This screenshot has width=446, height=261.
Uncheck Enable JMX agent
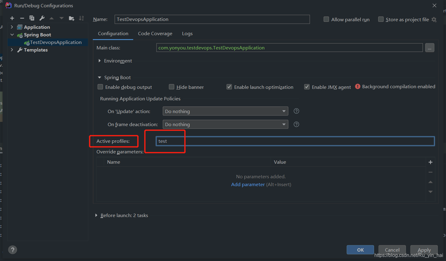pyautogui.click(x=307, y=87)
